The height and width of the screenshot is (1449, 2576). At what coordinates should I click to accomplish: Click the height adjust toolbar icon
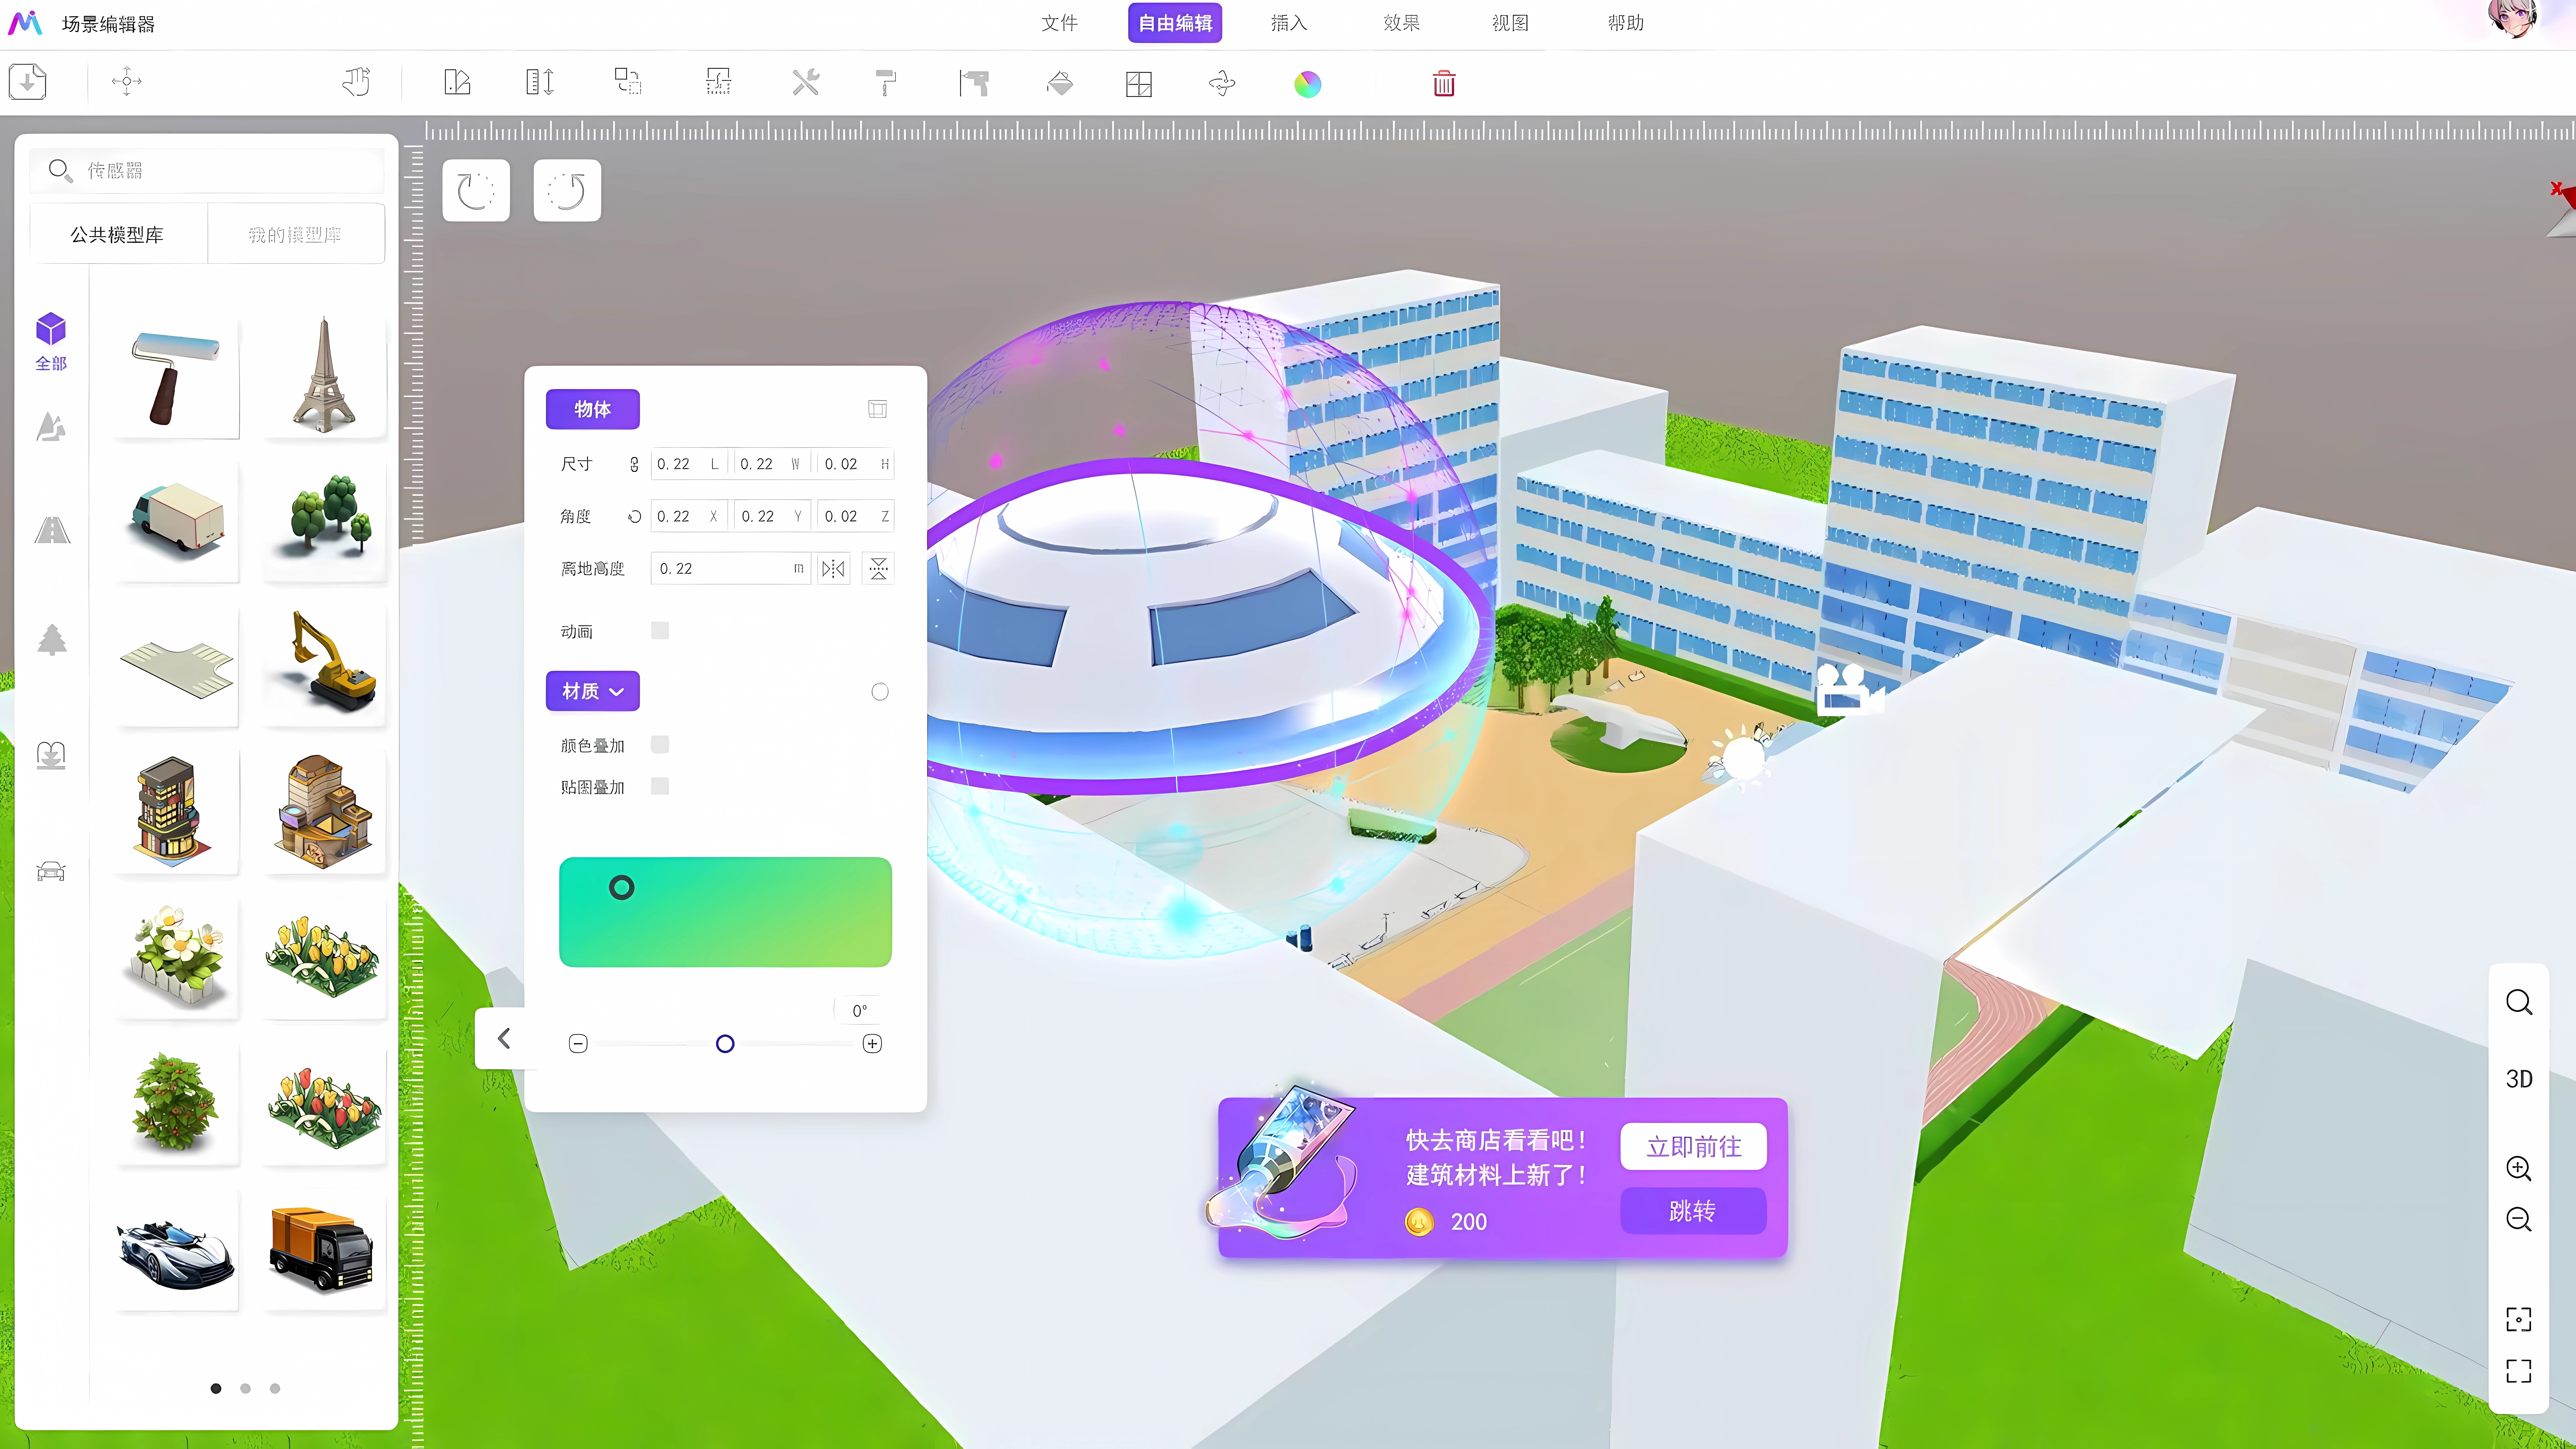click(540, 82)
